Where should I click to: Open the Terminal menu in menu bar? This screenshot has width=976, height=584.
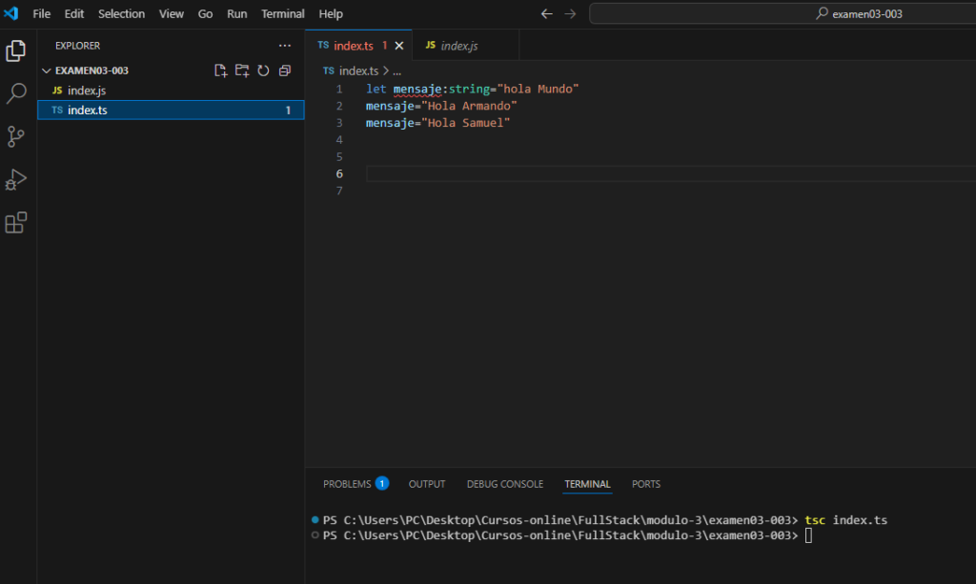[x=283, y=14]
